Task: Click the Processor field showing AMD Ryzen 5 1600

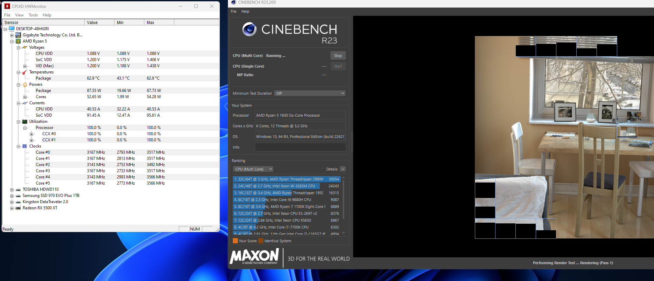Action: click(300, 115)
